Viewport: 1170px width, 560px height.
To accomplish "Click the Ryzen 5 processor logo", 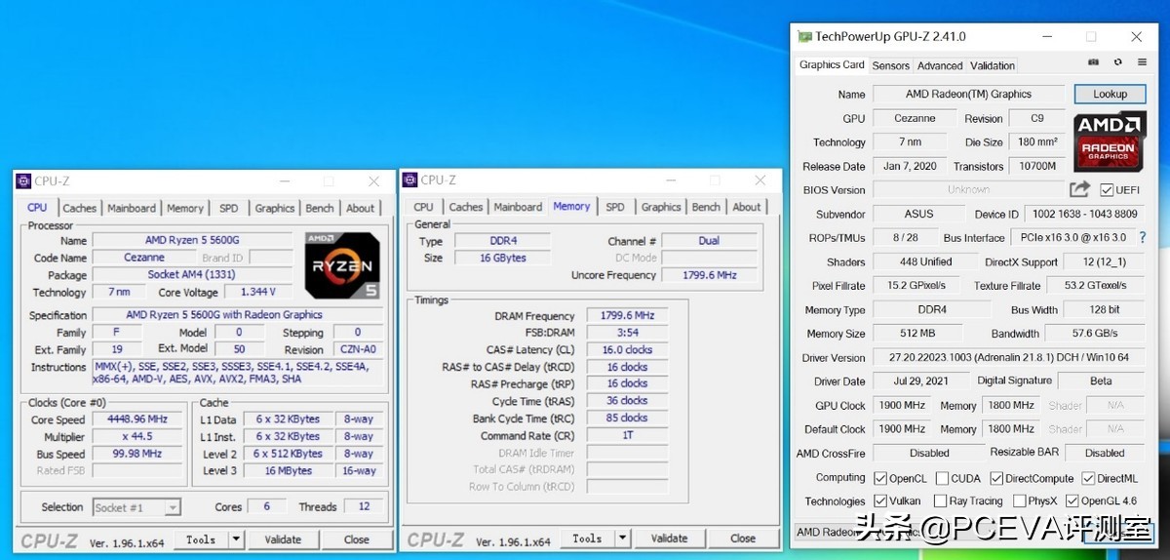I will 341,264.
